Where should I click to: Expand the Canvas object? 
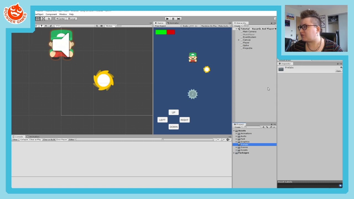pos(239,40)
